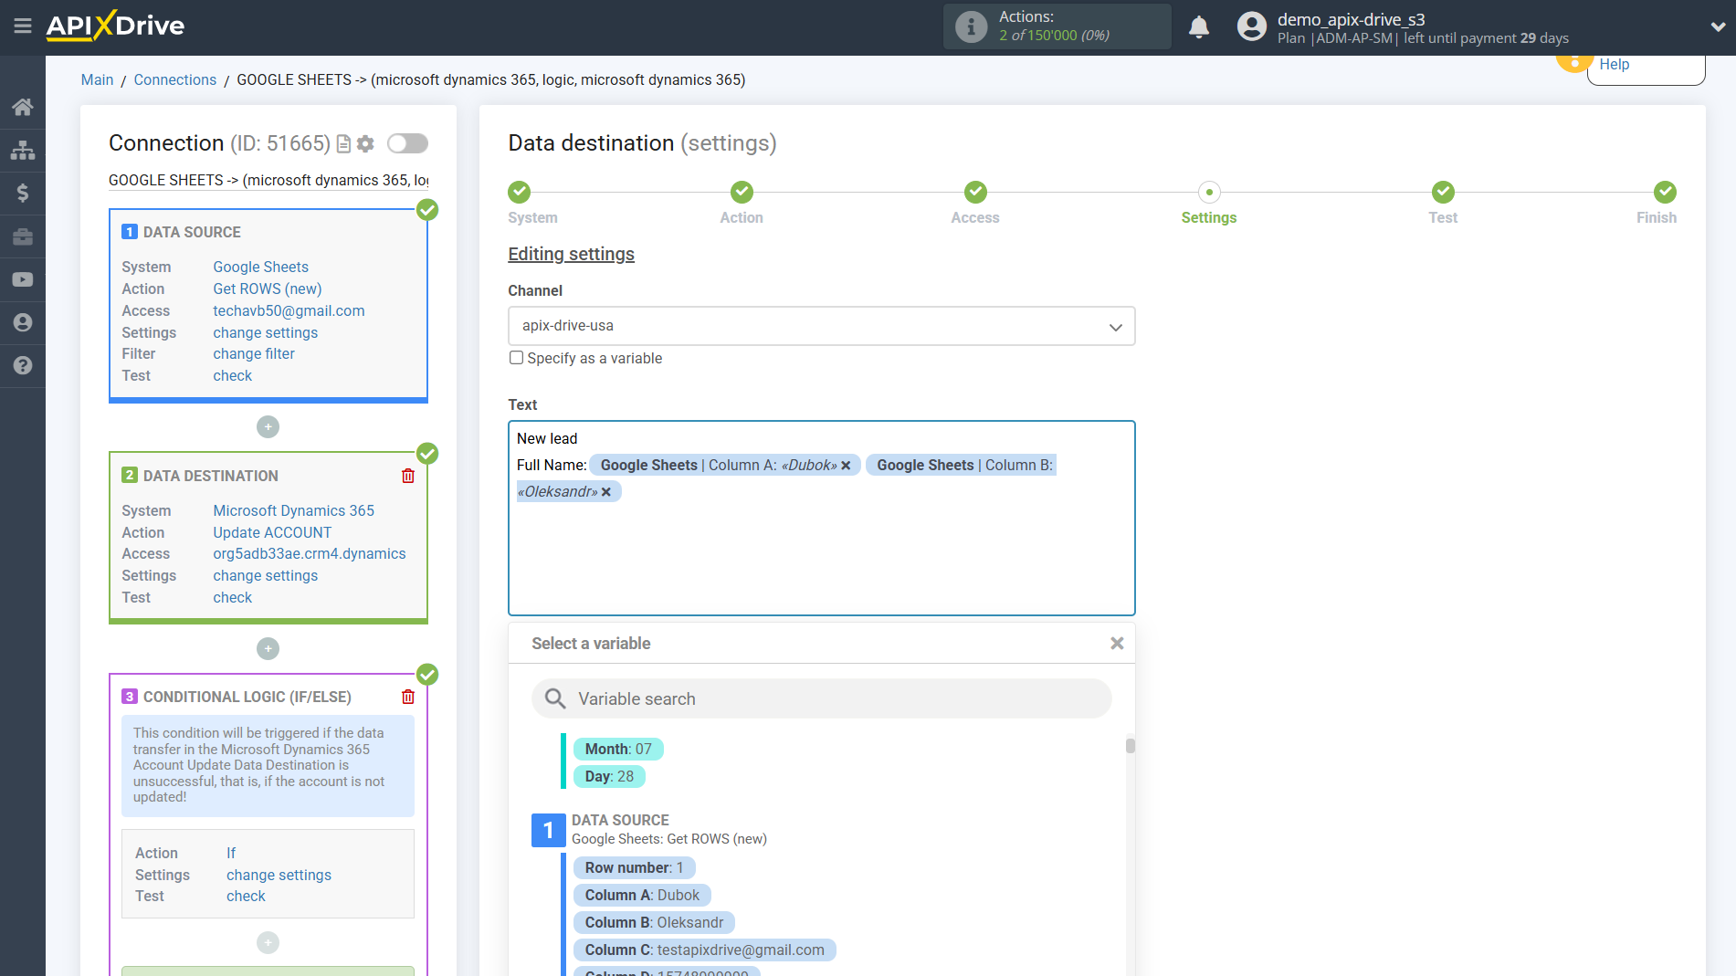Screen dimensions: 1736x976
Task: Go to the Settings step
Action: 1209,192
